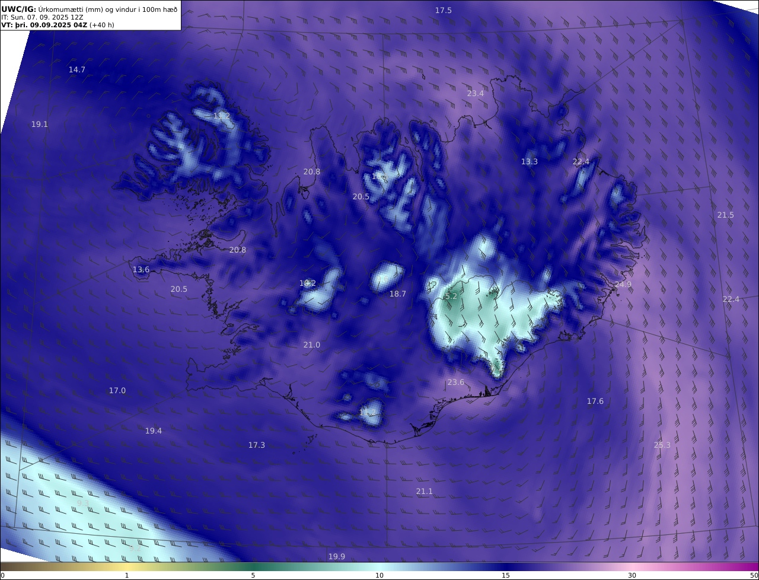Click the 22.4 value below 21.5
The height and width of the screenshot is (580, 759).
point(731,299)
